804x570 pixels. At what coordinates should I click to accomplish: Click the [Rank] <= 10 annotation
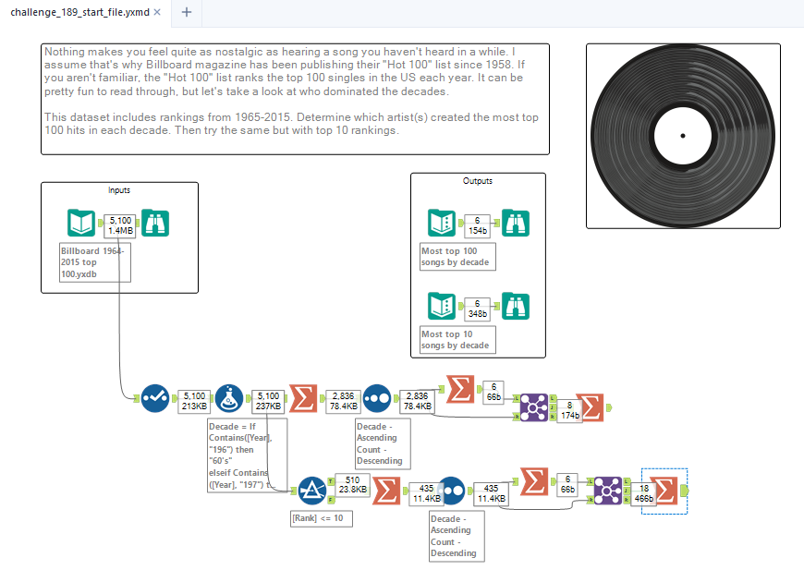(x=321, y=518)
